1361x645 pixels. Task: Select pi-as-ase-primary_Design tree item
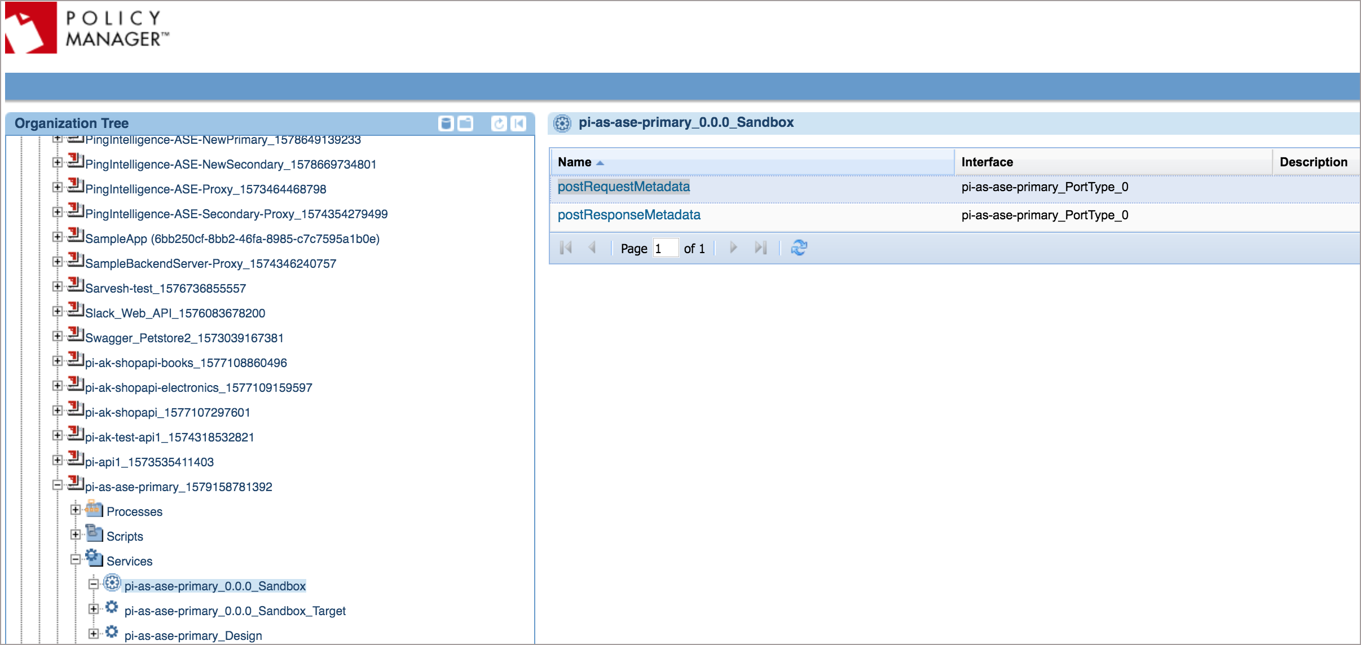[x=193, y=636]
